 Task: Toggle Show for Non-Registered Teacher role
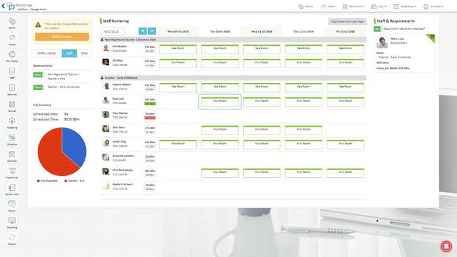pyautogui.click(x=38, y=75)
